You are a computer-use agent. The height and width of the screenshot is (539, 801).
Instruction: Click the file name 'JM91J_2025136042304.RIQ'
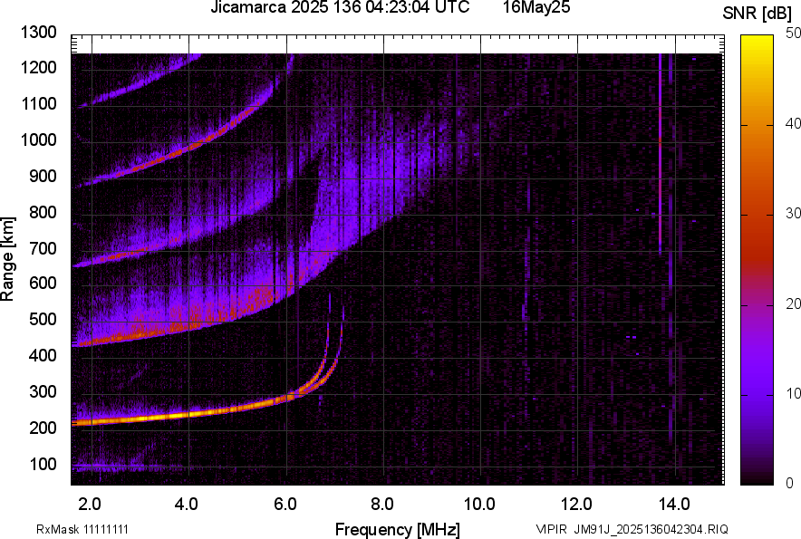(x=651, y=529)
